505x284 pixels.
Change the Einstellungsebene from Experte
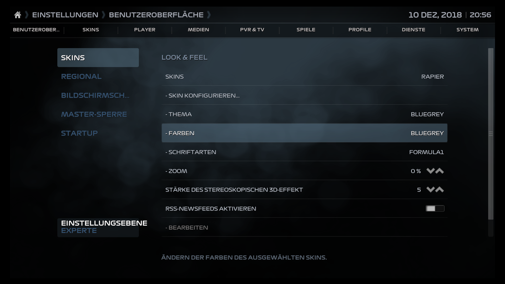[98, 227]
